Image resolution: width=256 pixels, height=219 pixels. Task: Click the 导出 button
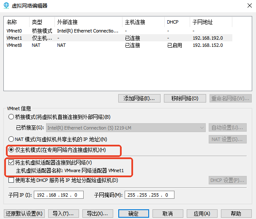(x=97, y=213)
